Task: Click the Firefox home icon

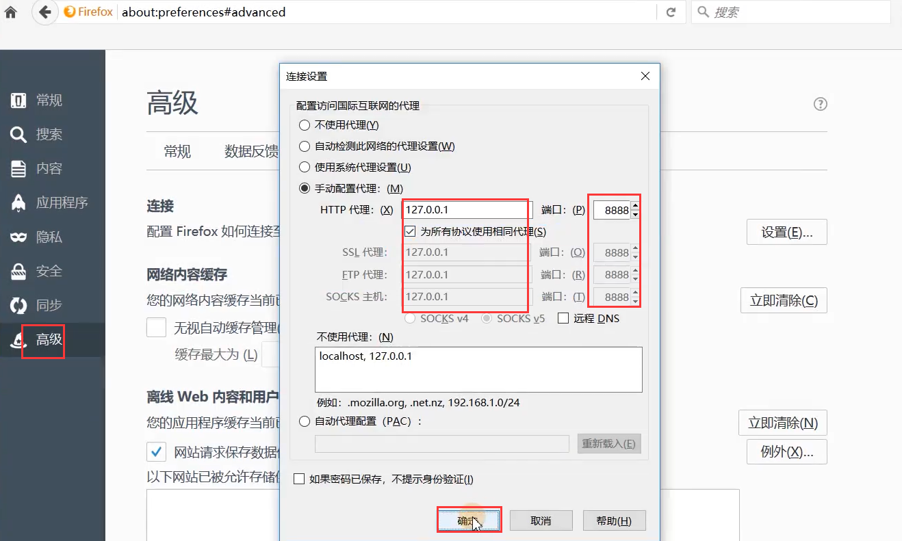Action: click(x=10, y=12)
